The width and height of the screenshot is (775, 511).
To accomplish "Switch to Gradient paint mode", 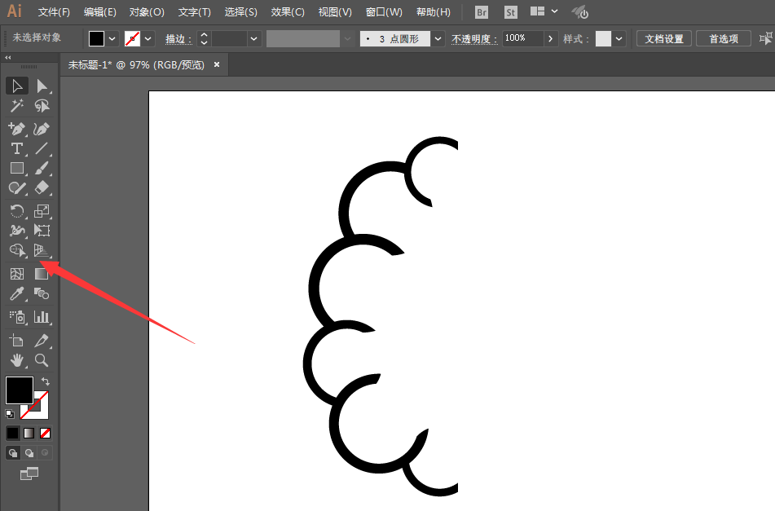I will pos(29,433).
